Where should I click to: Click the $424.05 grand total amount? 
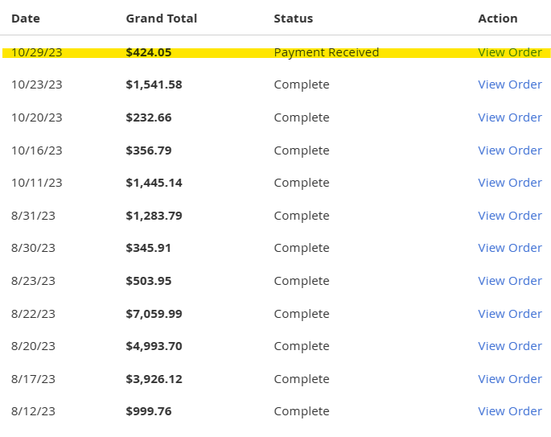pos(148,52)
